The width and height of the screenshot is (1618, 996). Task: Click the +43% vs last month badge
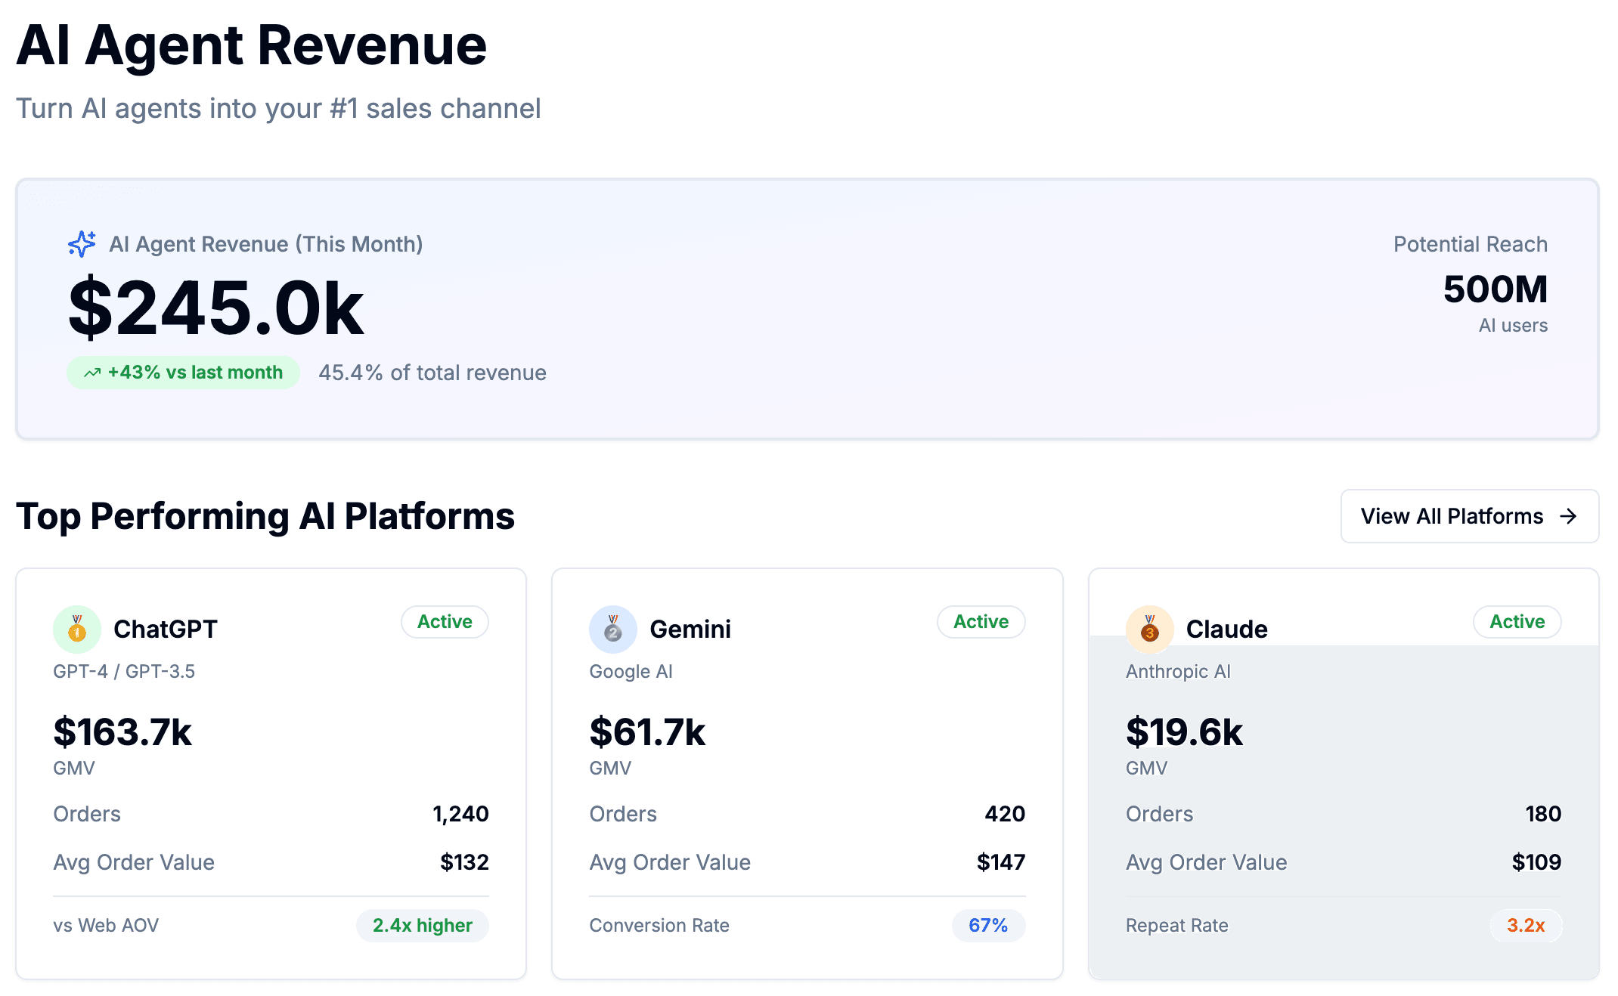point(184,373)
